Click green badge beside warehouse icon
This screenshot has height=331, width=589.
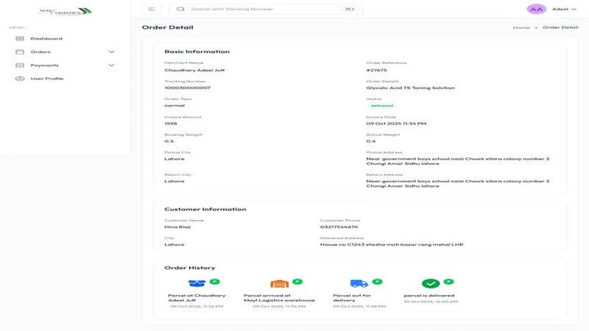tap(297, 282)
